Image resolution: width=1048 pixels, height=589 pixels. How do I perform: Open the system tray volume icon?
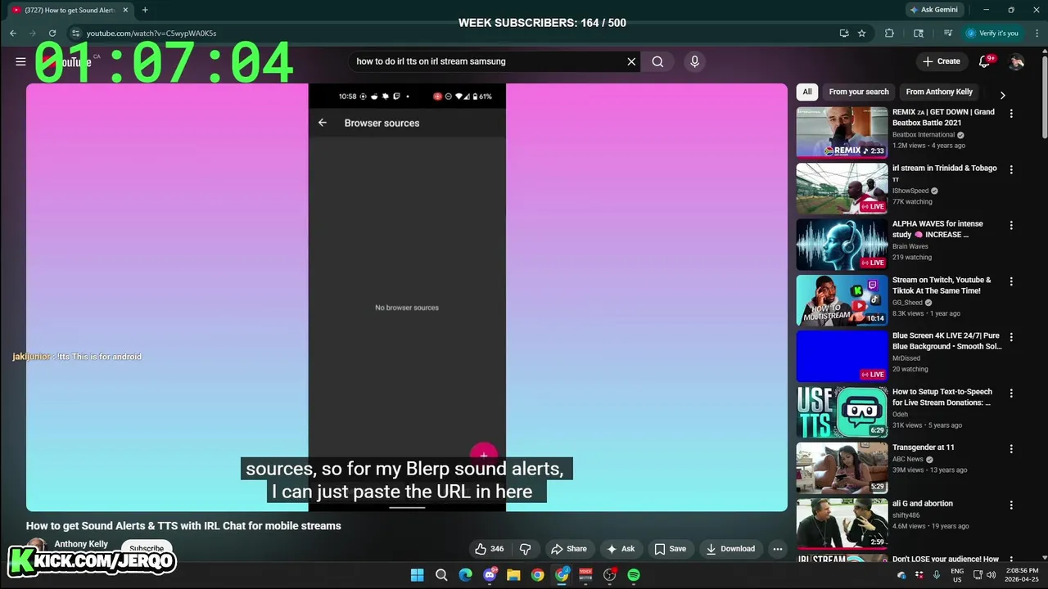point(991,575)
